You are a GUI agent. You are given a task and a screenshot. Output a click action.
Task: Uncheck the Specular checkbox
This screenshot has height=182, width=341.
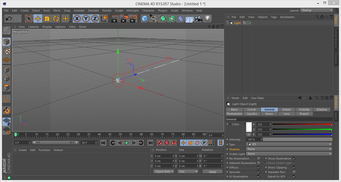coord(259,172)
